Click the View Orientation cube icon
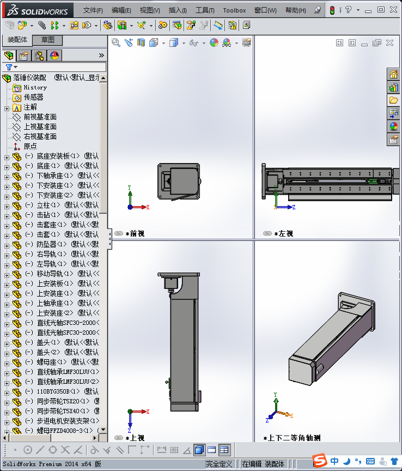Image resolution: width=402 pixels, height=471 pixels. [154, 43]
